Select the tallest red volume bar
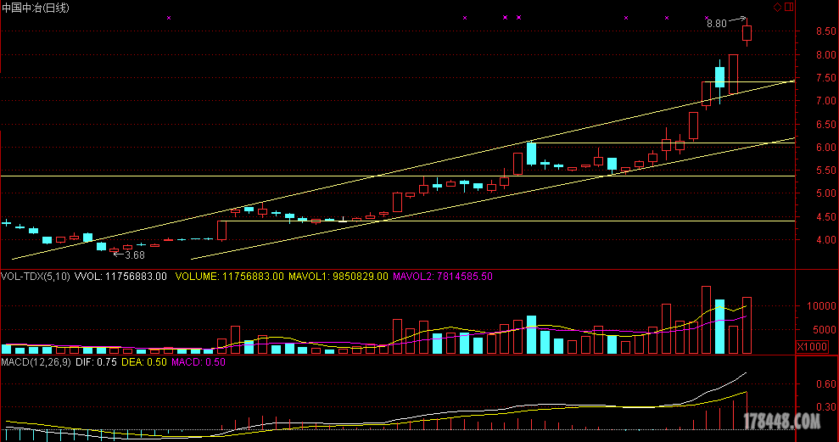 click(x=707, y=320)
